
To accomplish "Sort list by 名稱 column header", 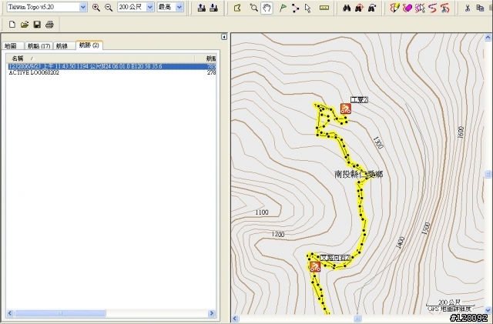I will click(18, 58).
